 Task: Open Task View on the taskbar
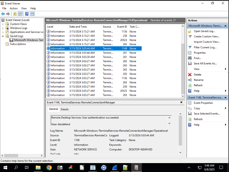point(27,168)
